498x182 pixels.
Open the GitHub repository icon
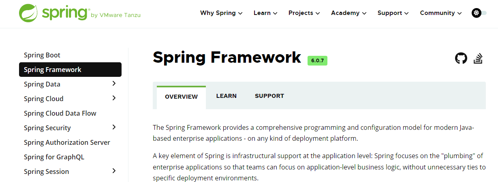[x=461, y=58]
